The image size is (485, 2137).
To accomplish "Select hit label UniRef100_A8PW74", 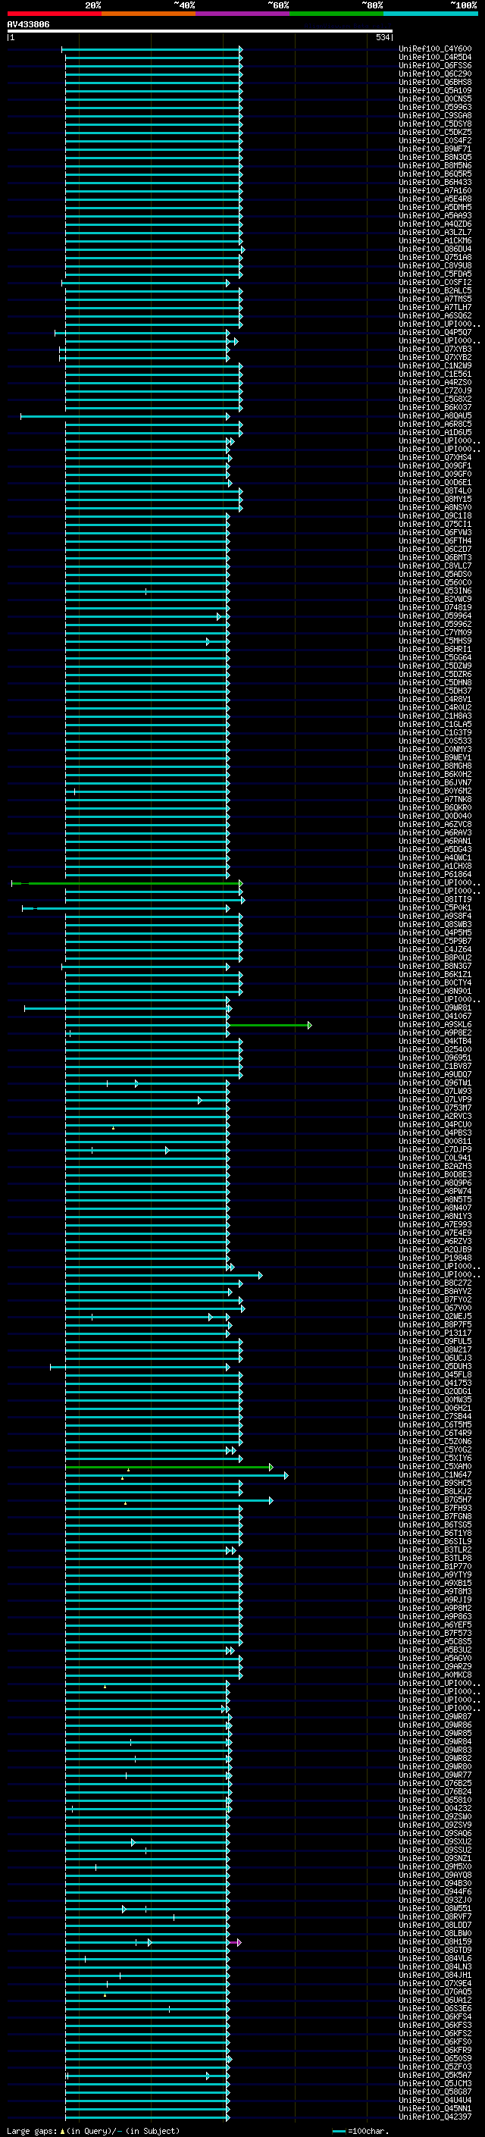I will 434,1191.
